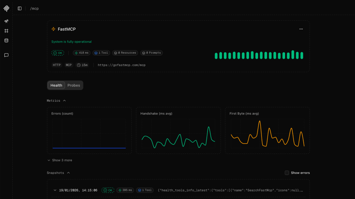355x199 pixels.
Task: Click the 0 Resources badge
Action: [125, 53]
